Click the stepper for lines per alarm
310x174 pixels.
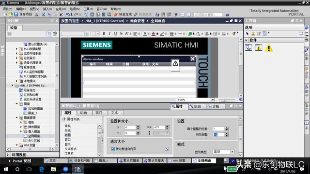point(227,129)
